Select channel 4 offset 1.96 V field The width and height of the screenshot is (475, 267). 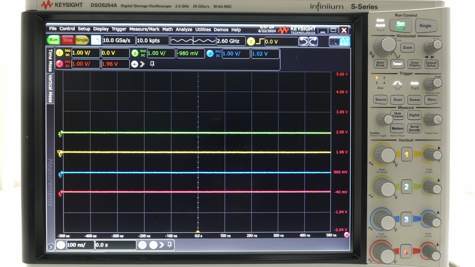tap(115, 64)
